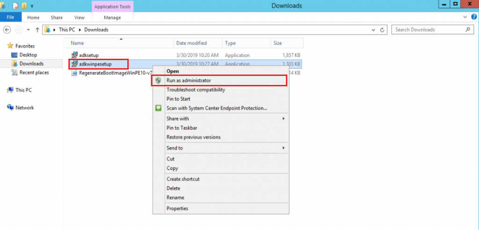This screenshot has height=230, width=479.
Task: Go up one folder level
Action: [37, 29]
